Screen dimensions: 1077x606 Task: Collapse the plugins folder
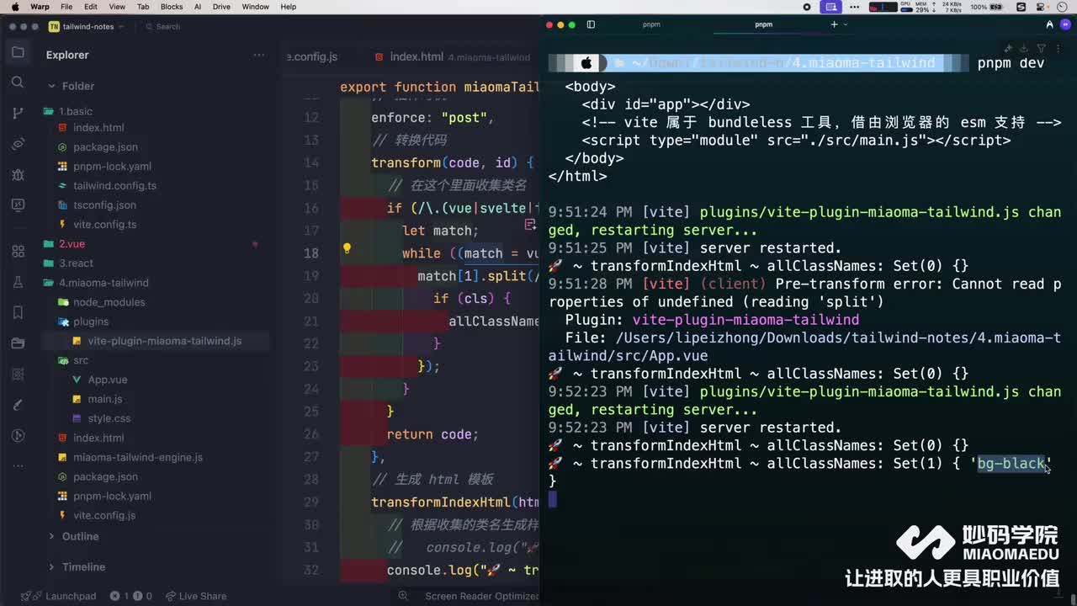(91, 322)
